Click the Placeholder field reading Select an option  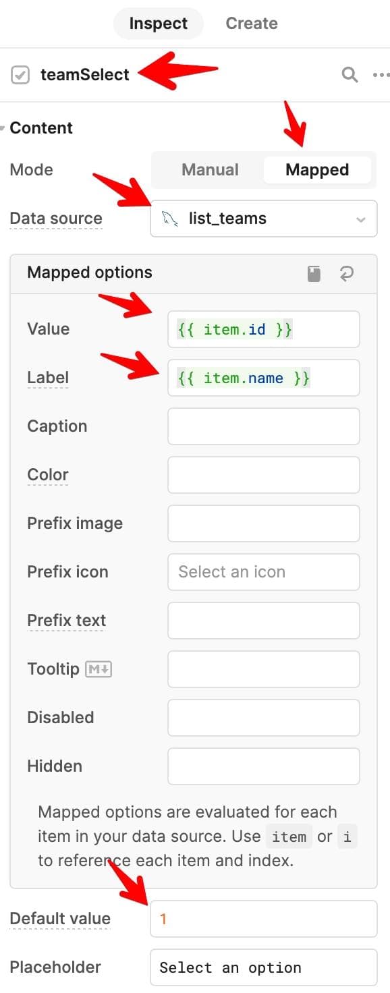coord(263,967)
